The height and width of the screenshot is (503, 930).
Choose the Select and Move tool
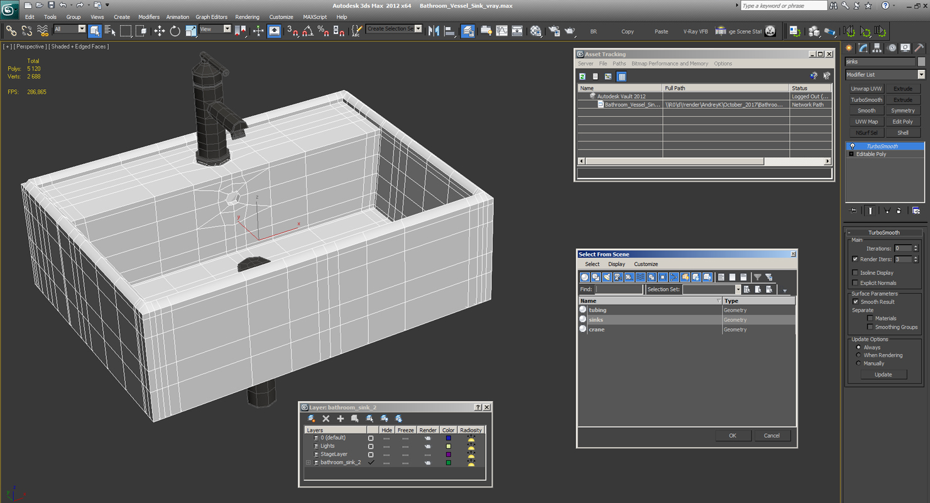pyautogui.click(x=159, y=31)
